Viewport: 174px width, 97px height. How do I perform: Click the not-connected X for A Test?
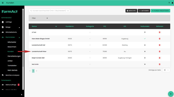point(145,32)
